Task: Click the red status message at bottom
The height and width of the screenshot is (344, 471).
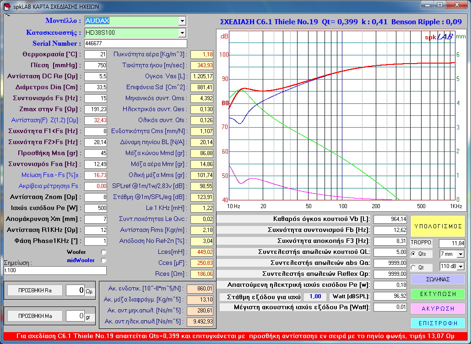Action: [235, 336]
